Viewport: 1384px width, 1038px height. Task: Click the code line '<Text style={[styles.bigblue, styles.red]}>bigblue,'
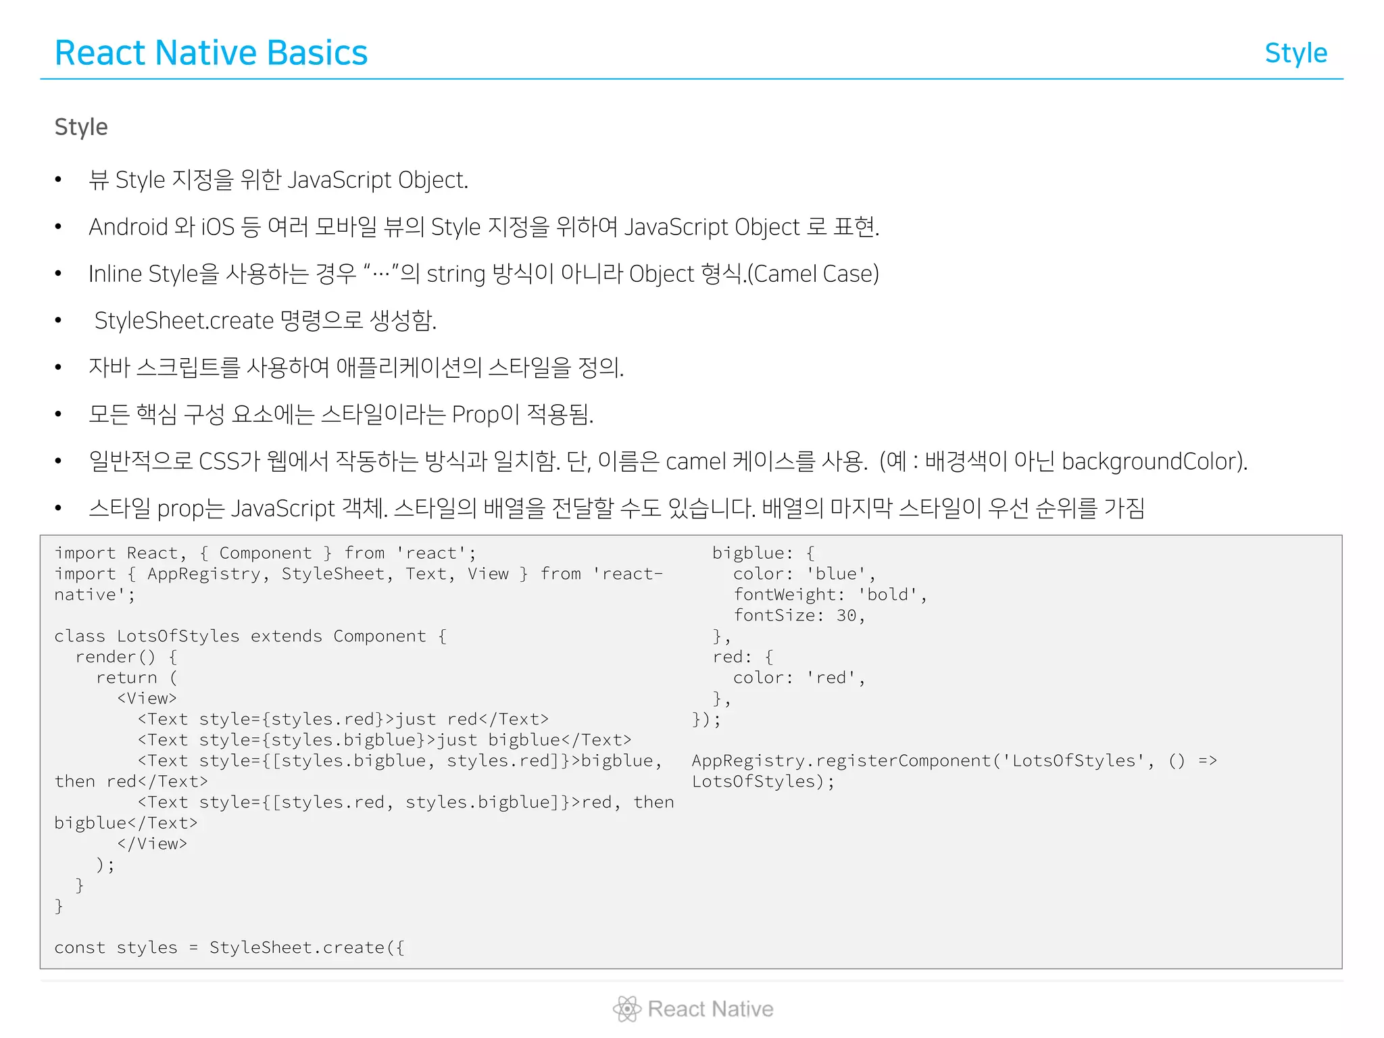(x=400, y=761)
